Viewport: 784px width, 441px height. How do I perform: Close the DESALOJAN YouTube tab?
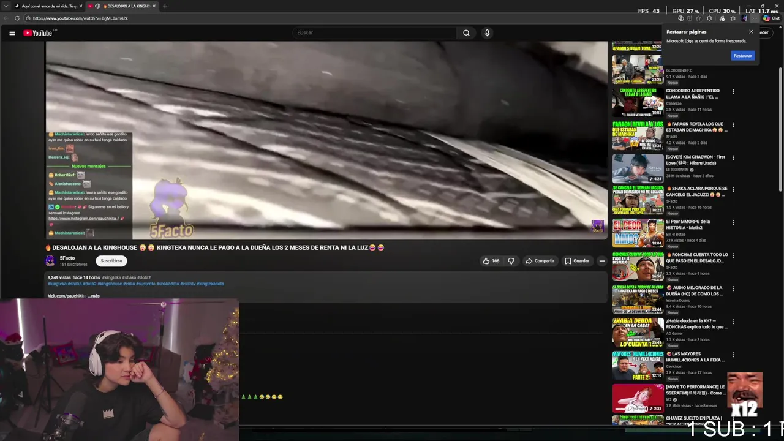[x=154, y=6]
